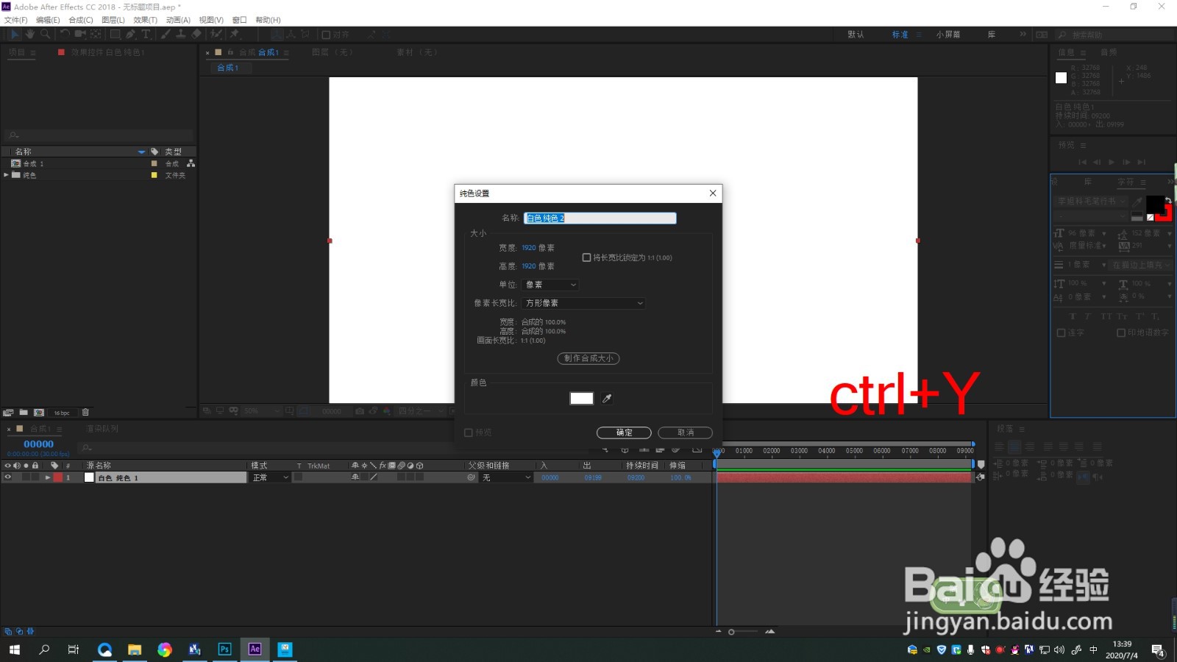Enable the 印地语数字 Hindi digits checkbox
The width and height of the screenshot is (1177, 662).
(1121, 333)
